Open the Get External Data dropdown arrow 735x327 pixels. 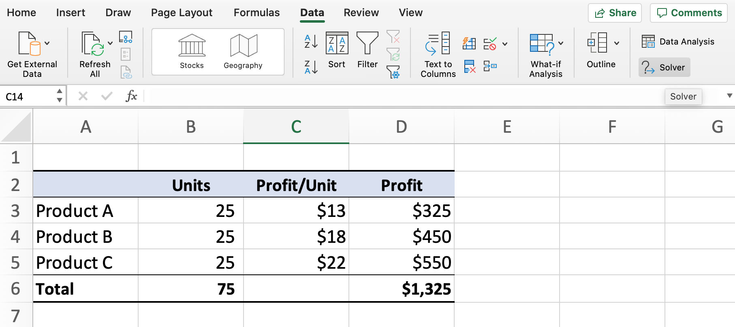(47, 43)
